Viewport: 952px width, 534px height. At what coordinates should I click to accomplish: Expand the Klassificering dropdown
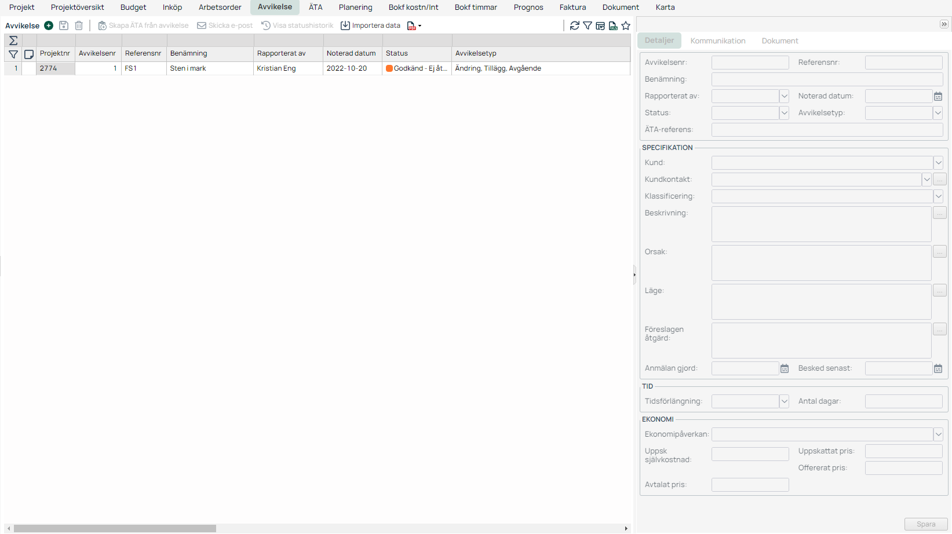[x=938, y=196]
